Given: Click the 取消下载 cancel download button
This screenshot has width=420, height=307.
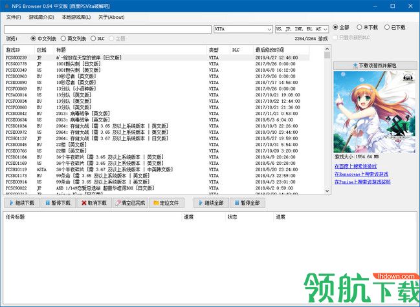Looking at the screenshot, I should 94,203.
